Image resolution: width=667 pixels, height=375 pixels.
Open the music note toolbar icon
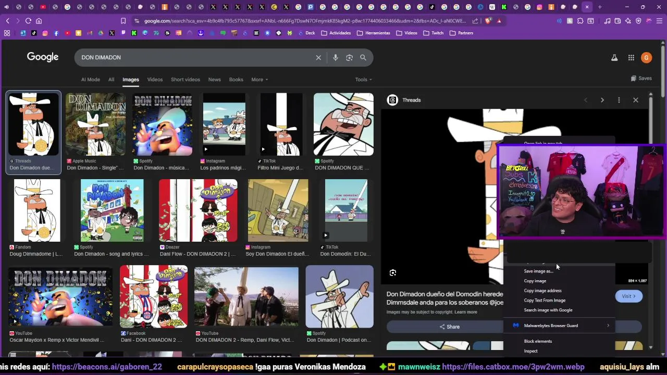pos(607,21)
